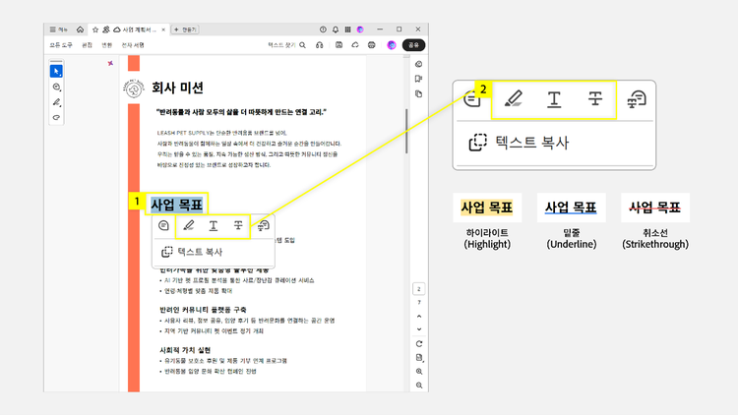Star the document in the tab
This screenshot has width=738, height=415.
tap(95, 30)
